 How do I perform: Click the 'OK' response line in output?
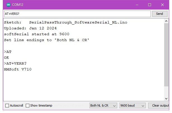pos(6,57)
